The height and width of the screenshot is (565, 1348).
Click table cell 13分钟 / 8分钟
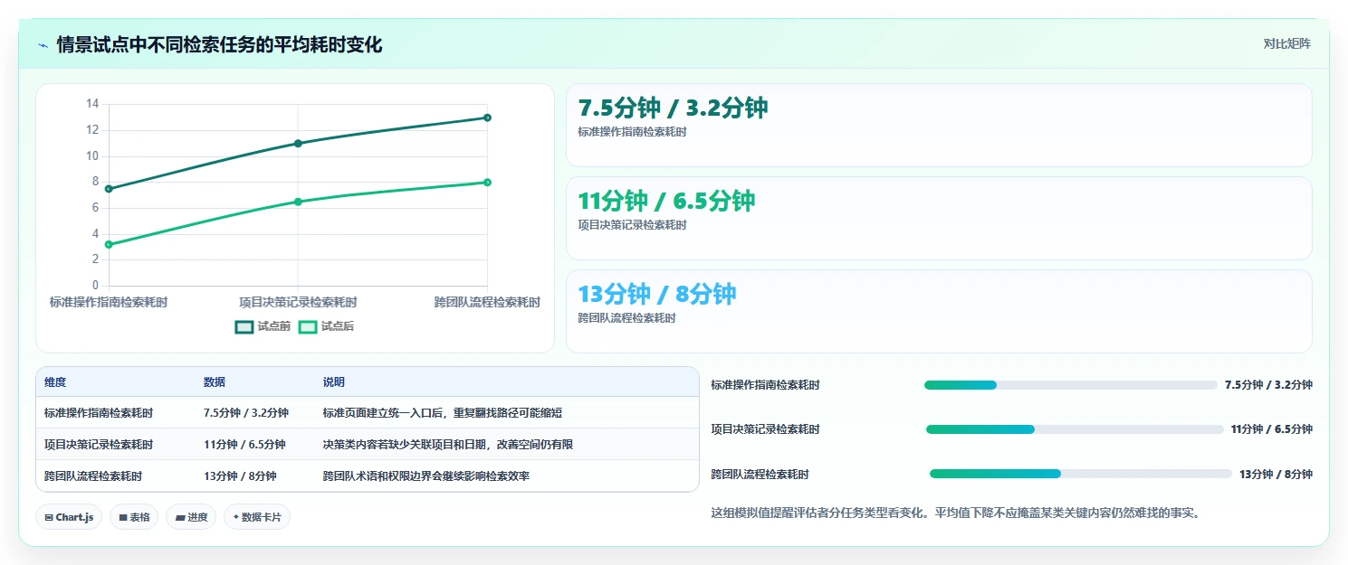pyautogui.click(x=240, y=476)
